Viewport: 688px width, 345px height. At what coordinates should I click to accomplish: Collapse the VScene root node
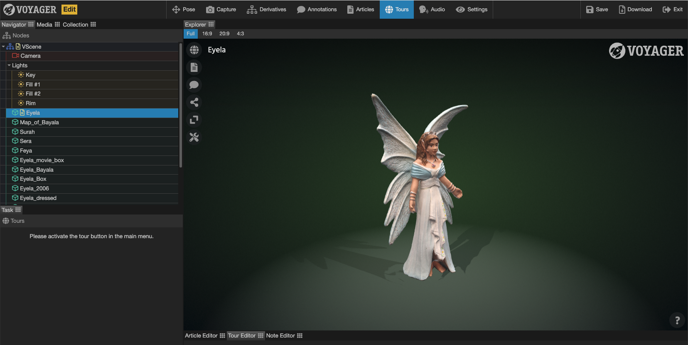pyautogui.click(x=3, y=47)
